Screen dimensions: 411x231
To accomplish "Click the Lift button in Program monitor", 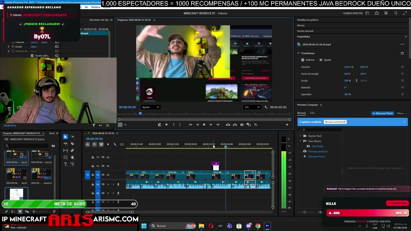I will click(x=228, y=125).
